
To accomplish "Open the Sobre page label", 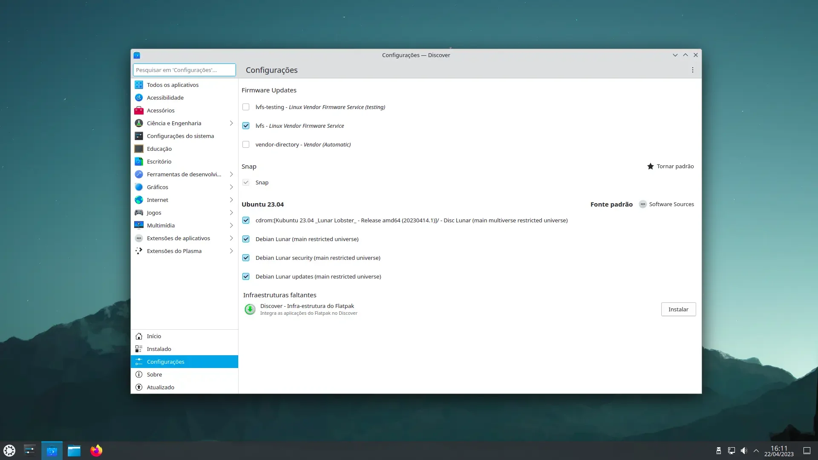I will click(x=154, y=374).
